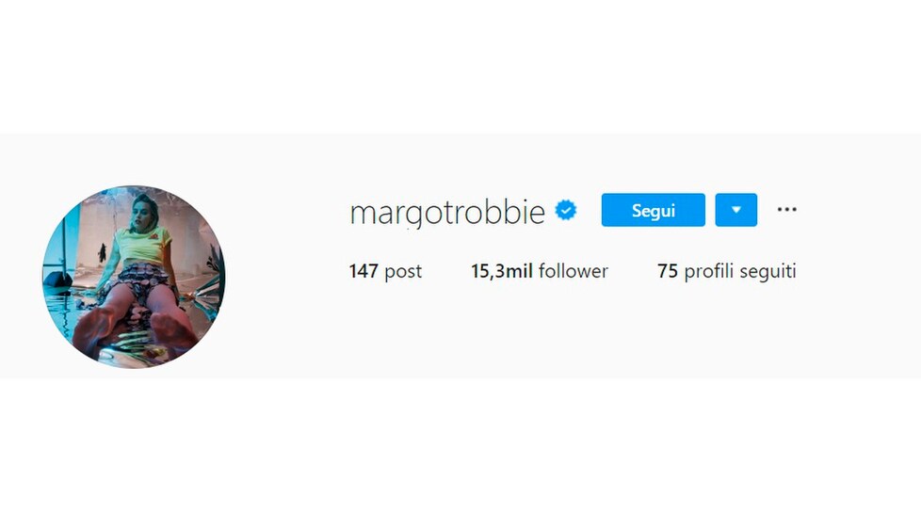Click the Segui follow button

coord(654,210)
